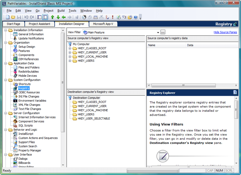
Task: Open Setup Design view icon
Action: 15,47
